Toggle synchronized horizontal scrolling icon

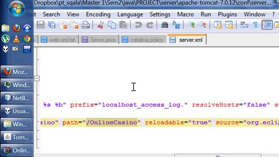coord(229,25)
